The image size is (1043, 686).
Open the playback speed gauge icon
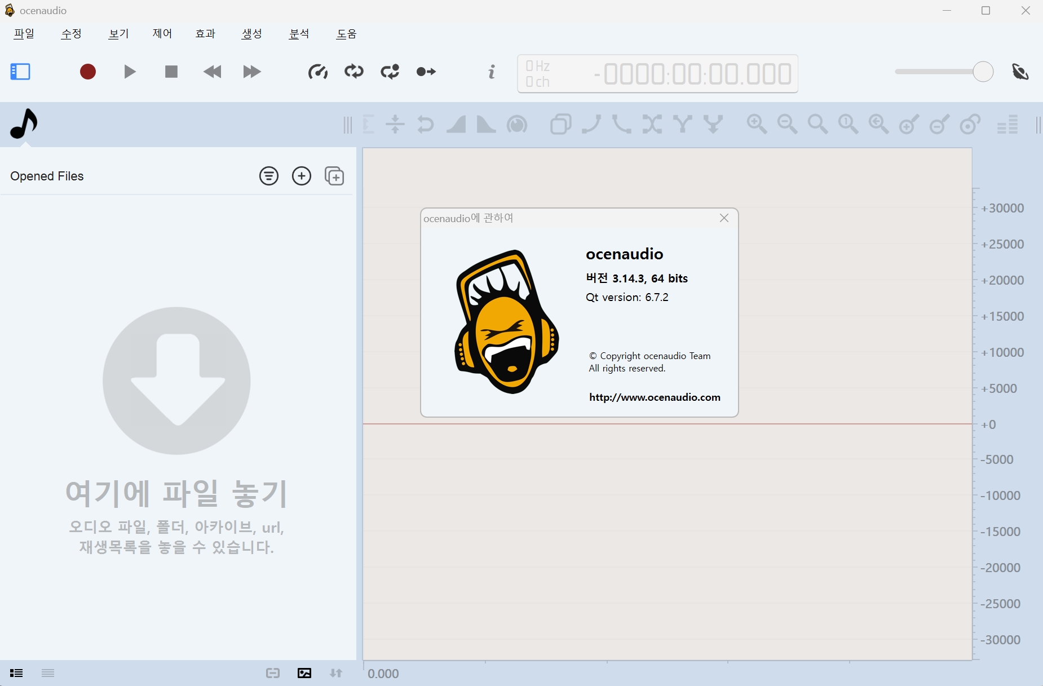click(318, 72)
